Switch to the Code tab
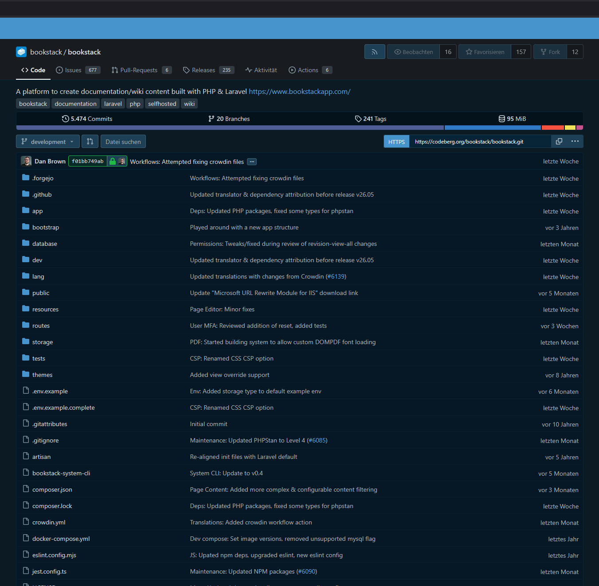Screen dimensions: 599x586 point(33,70)
